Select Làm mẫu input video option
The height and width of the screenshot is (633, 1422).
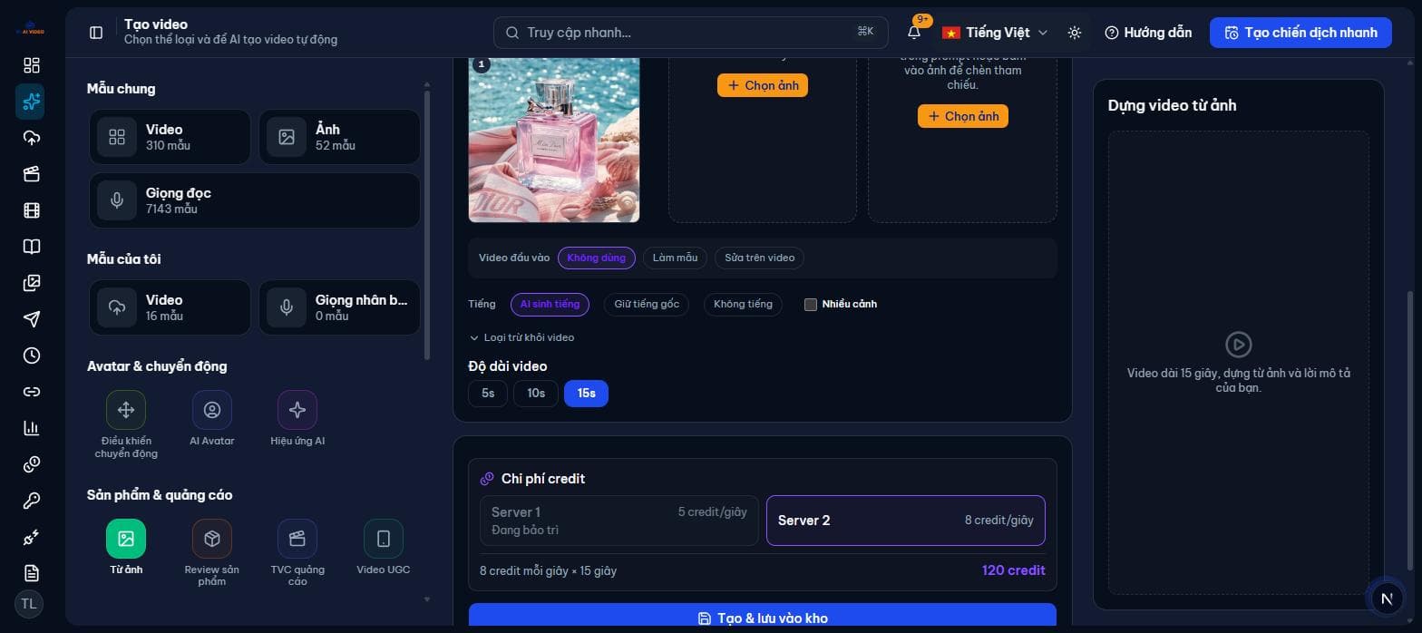coord(675,258)
